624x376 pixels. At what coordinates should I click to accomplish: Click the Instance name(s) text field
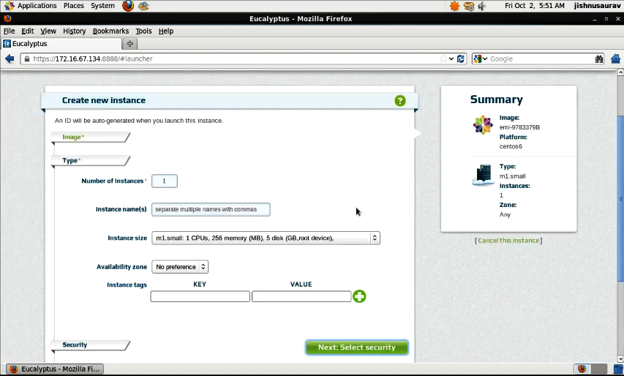(211, 209)
